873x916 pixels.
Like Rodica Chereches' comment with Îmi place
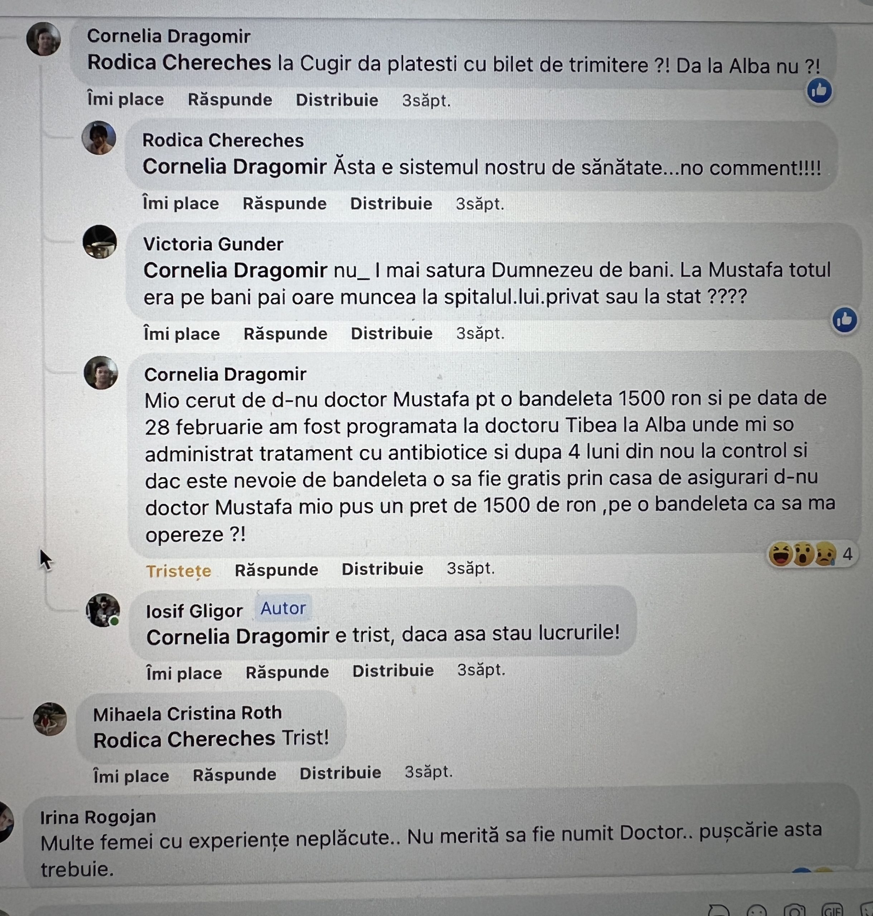coord(180,204)
